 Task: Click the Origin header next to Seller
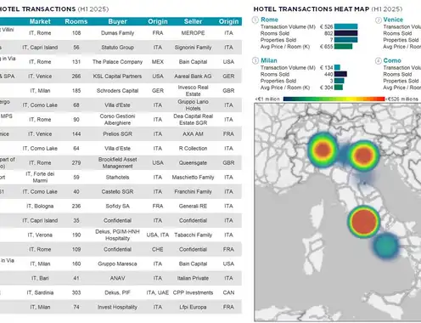[228, 21]
